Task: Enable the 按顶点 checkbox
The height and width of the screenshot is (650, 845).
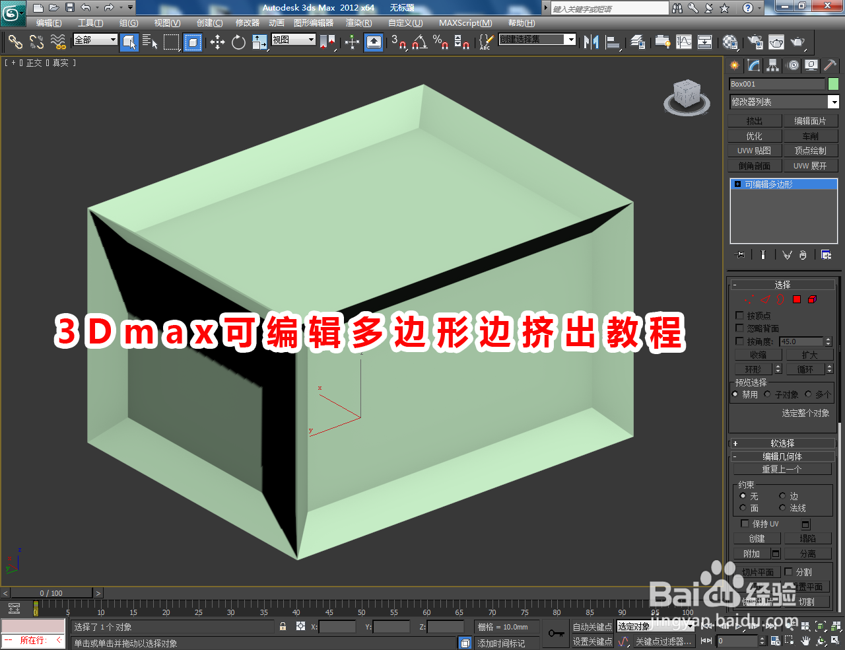Action: tap(740, 315)
